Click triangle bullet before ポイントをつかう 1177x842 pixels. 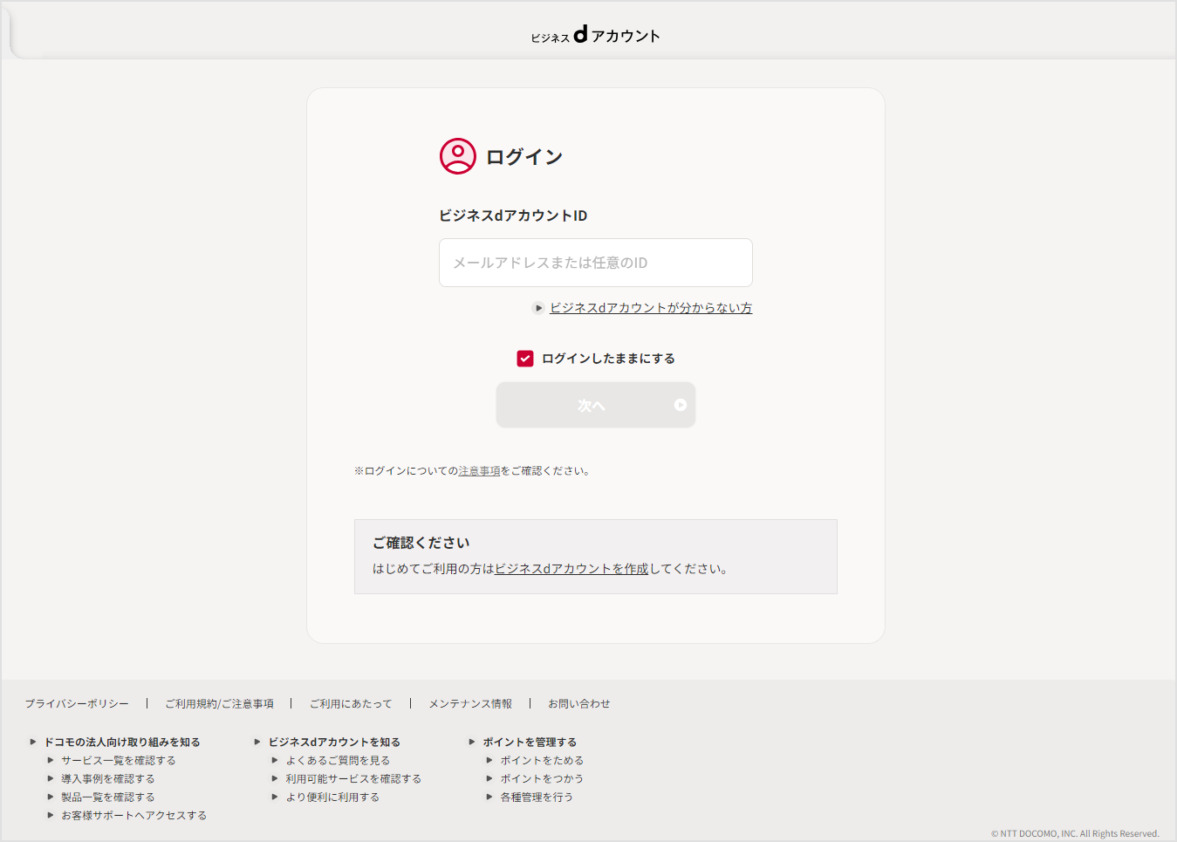tap(489, 779)
